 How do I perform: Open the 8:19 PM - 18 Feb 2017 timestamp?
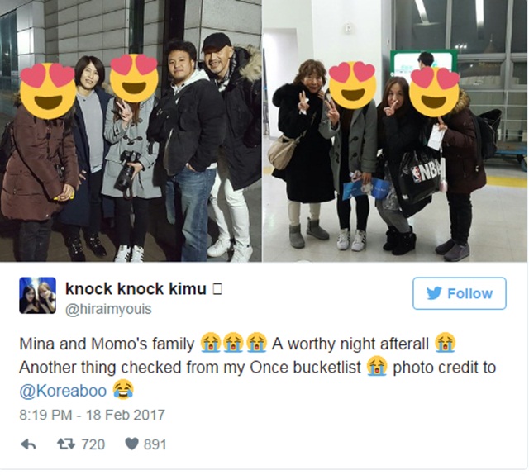coord(92,415)
